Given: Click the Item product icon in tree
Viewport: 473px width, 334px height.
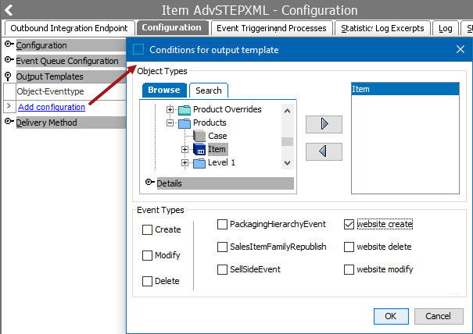Looking at the screenshot, I should pos(199,149).
